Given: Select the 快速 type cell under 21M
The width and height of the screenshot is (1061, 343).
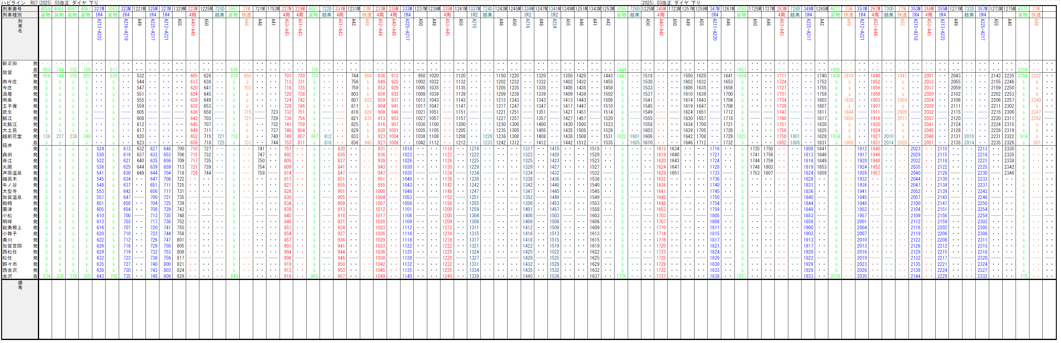Looking at the screenshot, I should (246, 15).
